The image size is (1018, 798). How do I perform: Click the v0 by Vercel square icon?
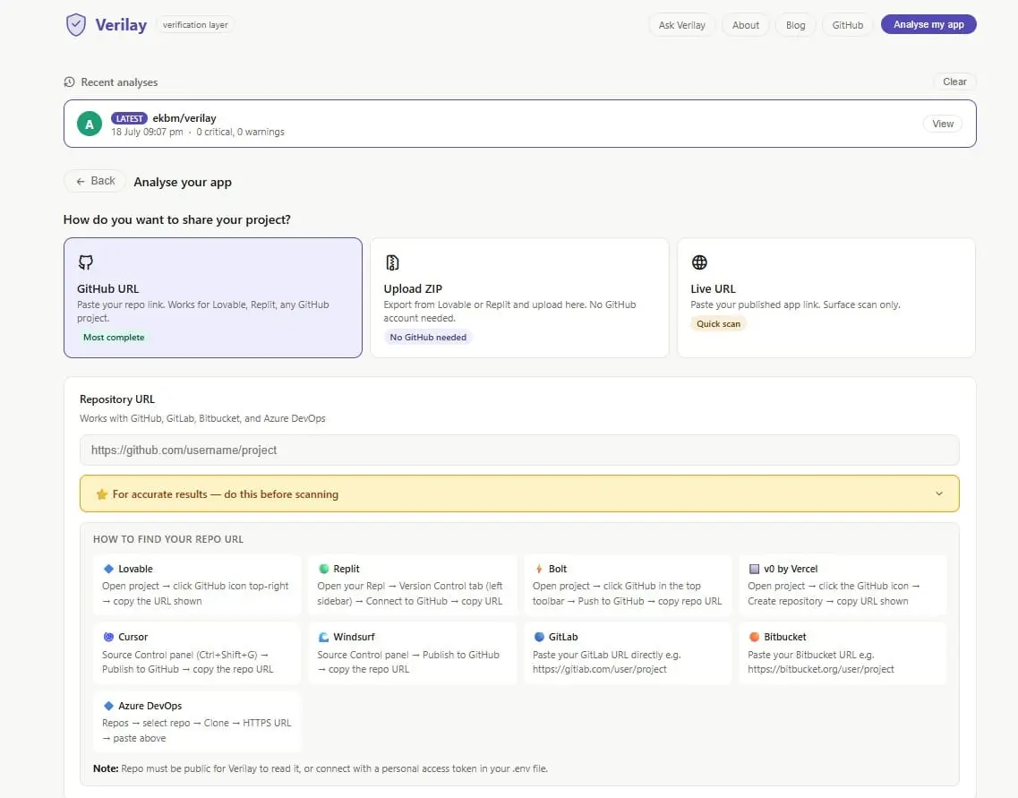(x=754, y=569)
